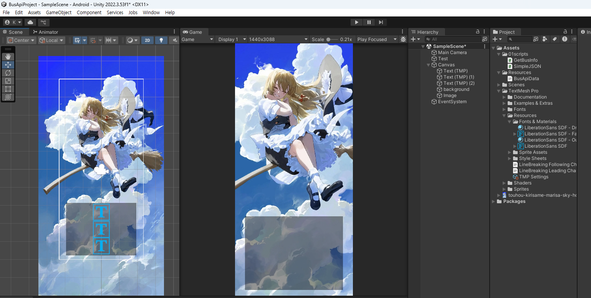The image size is (591, 298).
Task: Open the Game view more-options menu
Action: 402,32
